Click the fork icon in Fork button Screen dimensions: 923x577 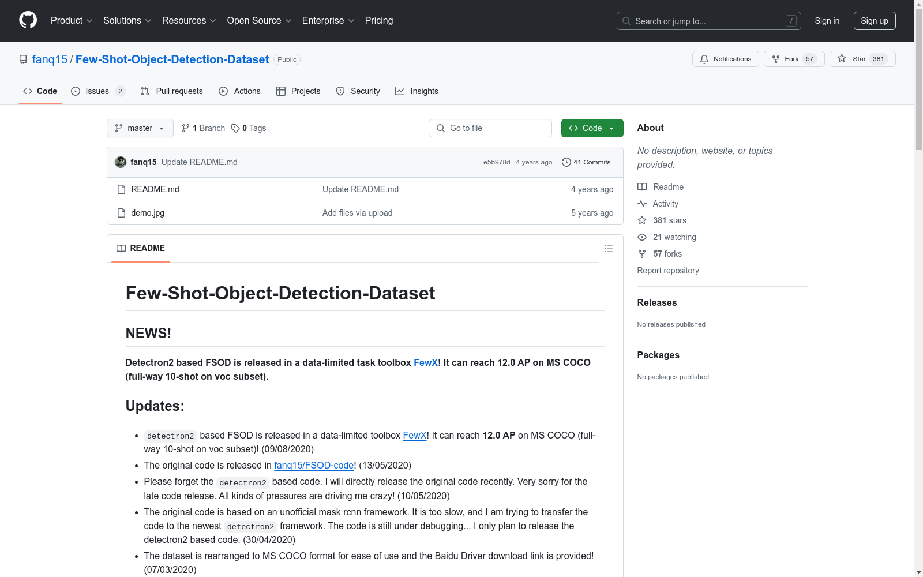click(x=776, y=59)
